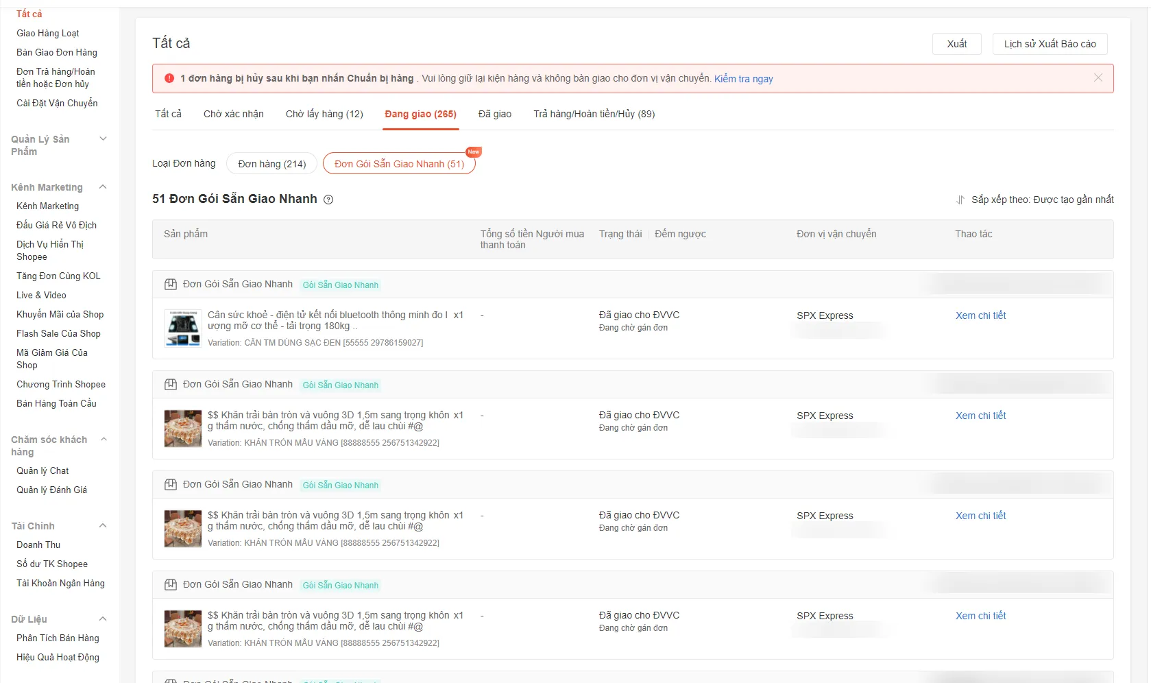Open Quản lý Chat in the sidebar

[x=43, y=470]
